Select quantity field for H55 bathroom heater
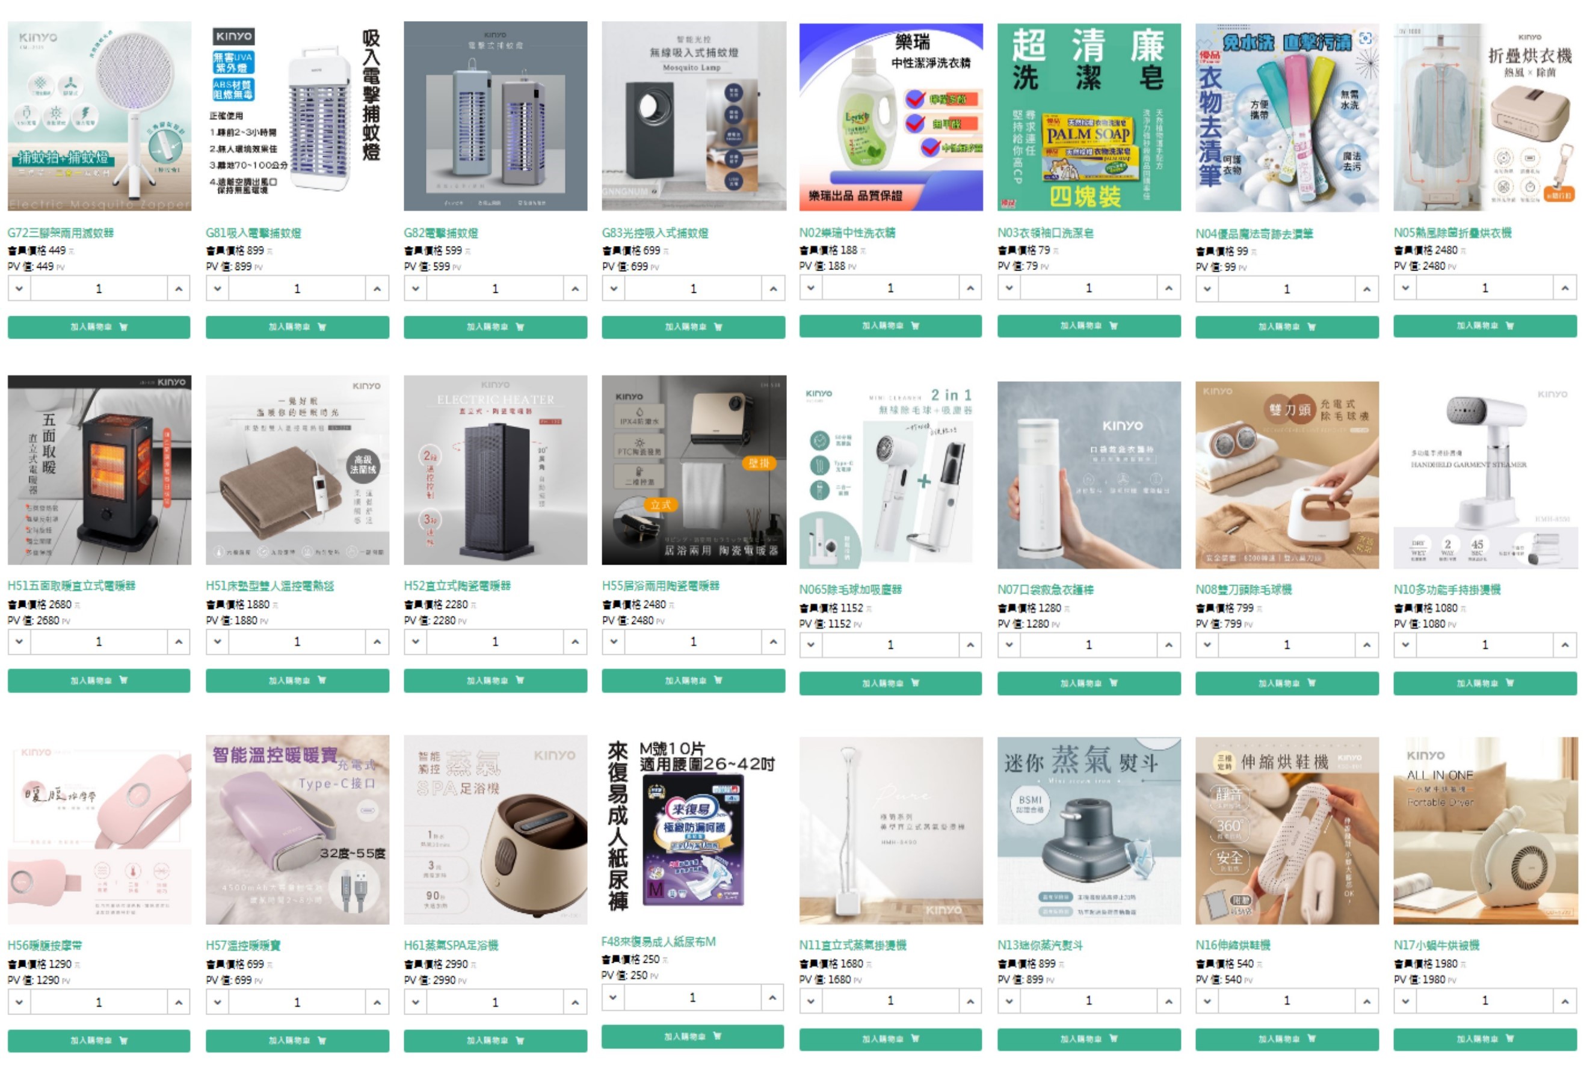Screen dimensions: 1587x1068 tap(693, 642)
